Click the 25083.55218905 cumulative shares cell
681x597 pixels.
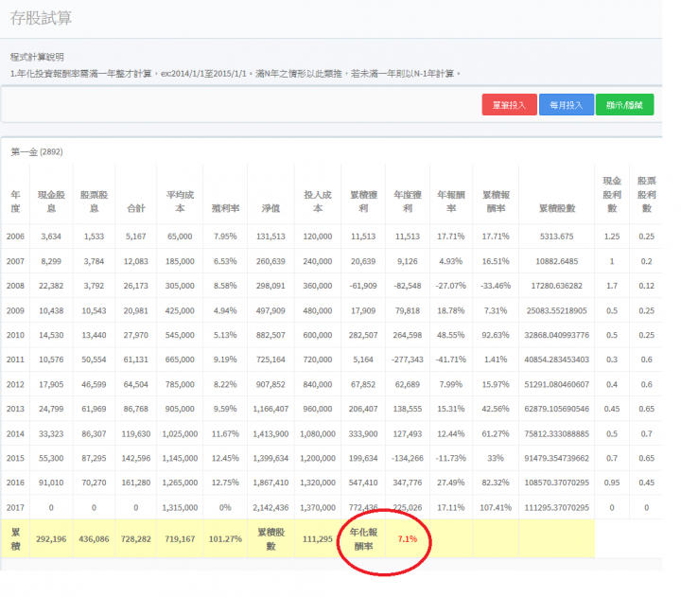tap(557, 310)
